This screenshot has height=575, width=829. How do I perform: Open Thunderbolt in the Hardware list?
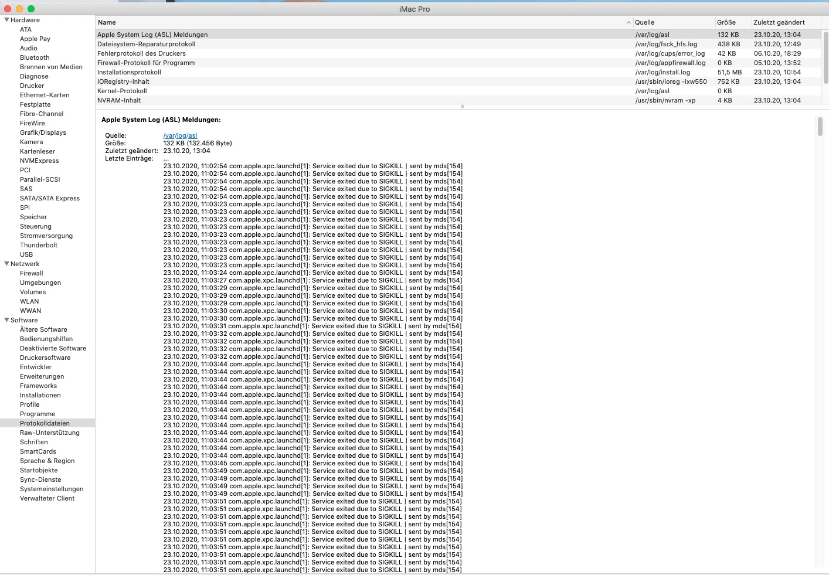[39, 245]
